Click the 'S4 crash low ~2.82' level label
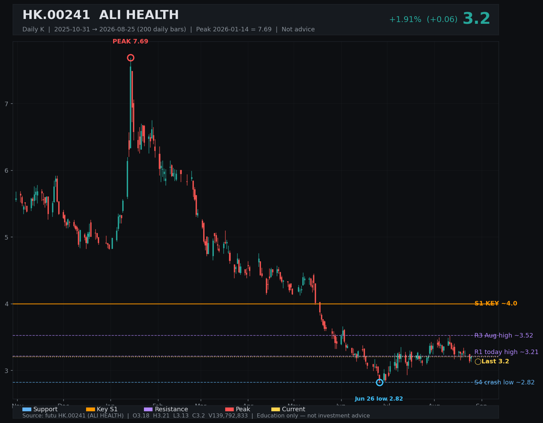Screen dimensions: 543x423 click(x=504, y=382)
